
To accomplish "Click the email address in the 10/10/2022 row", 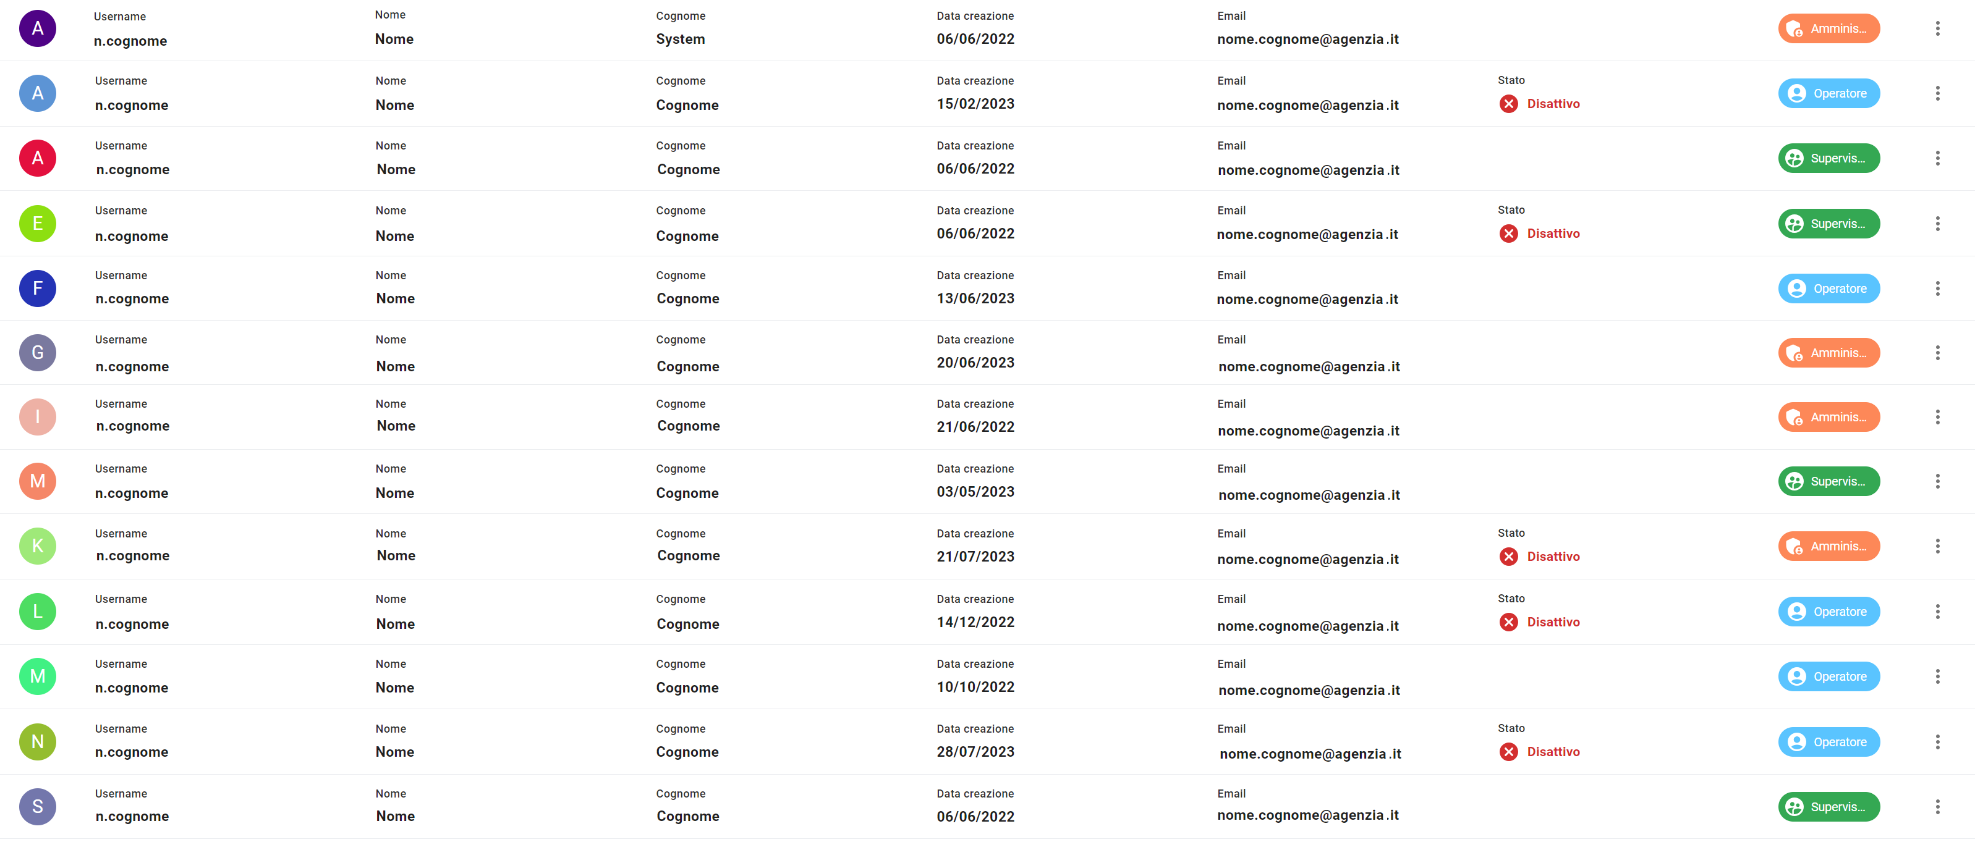I will pyautogui.click(x=1309, y=690).
